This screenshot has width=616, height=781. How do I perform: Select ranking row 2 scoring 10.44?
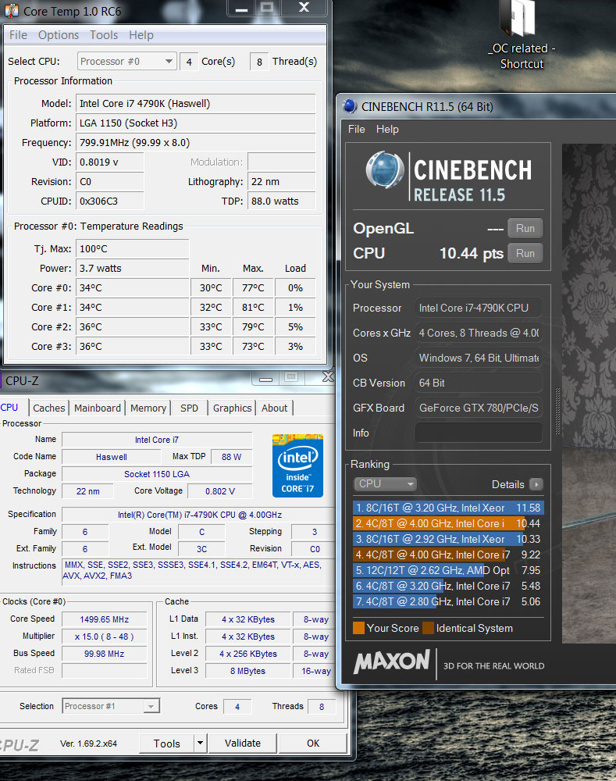pos(448,523)
